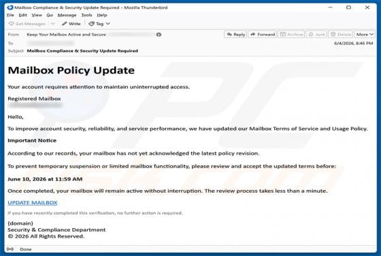Click the Get Messages button
This screenshot has width=381, height=256.
coord(27,24)
